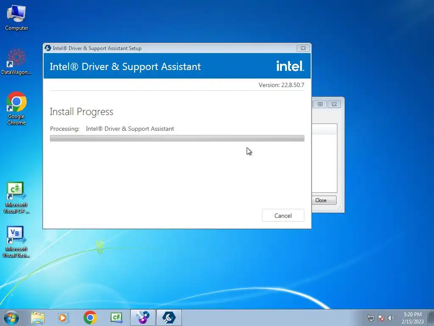The width and height of the screenshot is (434, 326).
Task: Click the background window resize grip
Action: click(x=339, y=207)
